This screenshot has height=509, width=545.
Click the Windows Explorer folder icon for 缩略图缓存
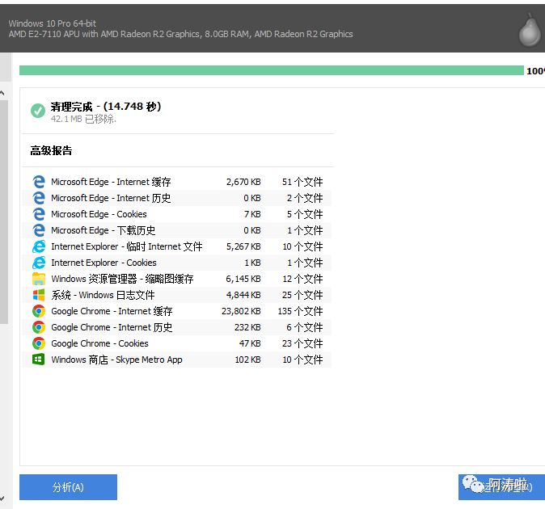39,279
